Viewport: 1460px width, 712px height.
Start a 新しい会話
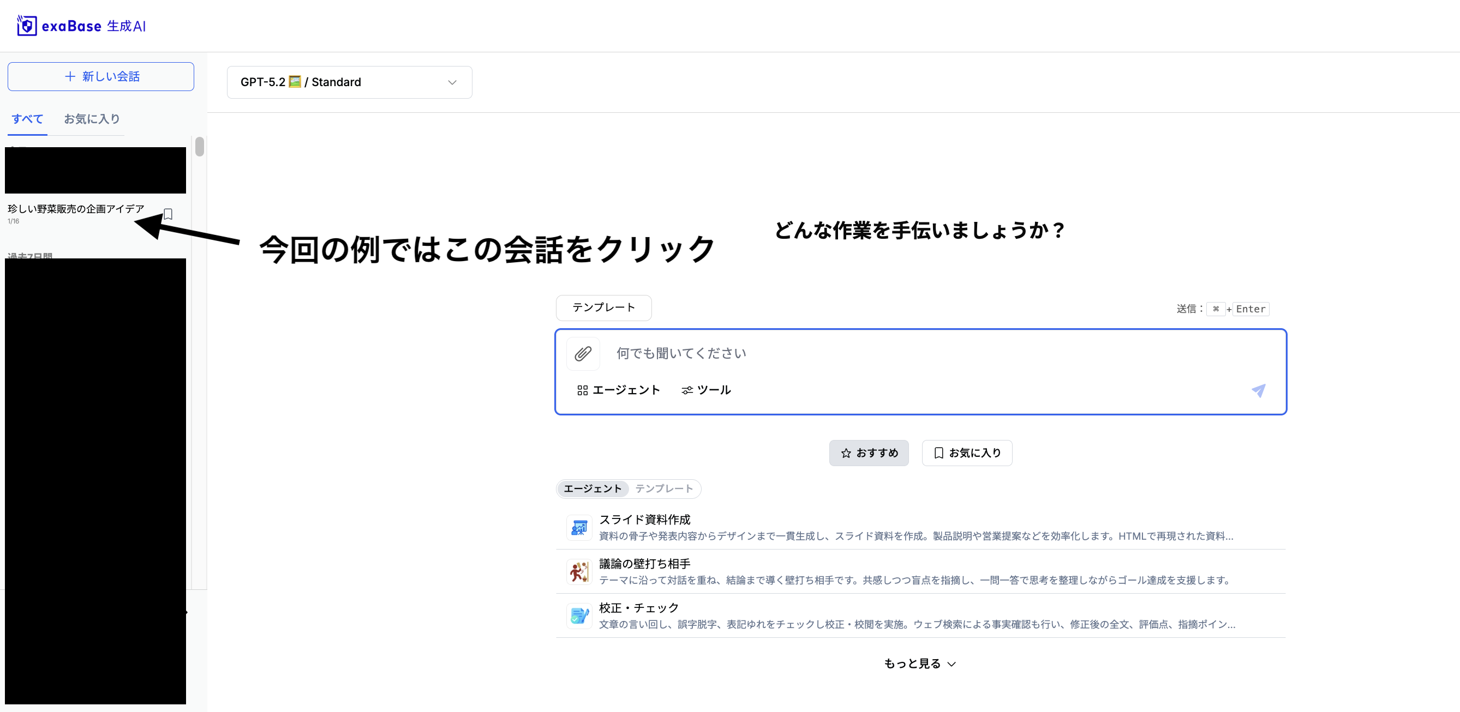[x=101, y=76]
